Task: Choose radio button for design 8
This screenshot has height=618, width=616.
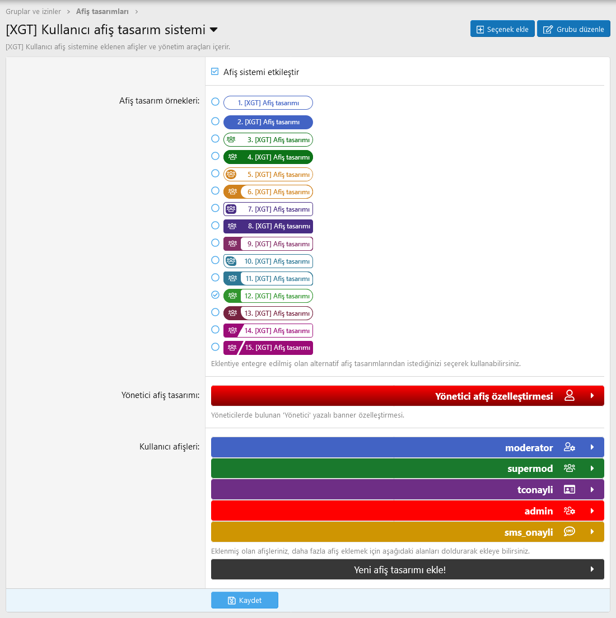Action: 215,226
